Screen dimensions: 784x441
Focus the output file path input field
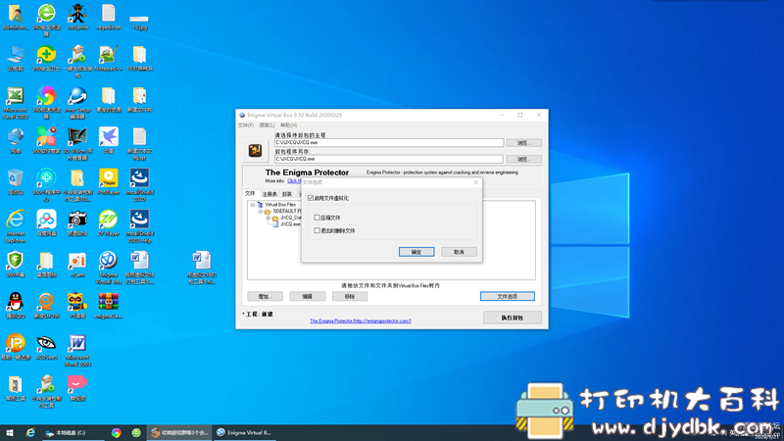coord(388,159)
